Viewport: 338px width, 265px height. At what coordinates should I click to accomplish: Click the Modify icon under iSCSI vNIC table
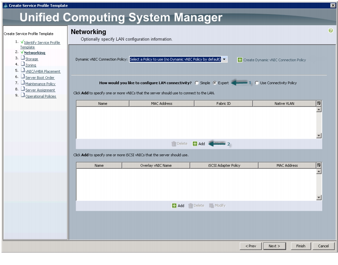[x=211, y=206]
